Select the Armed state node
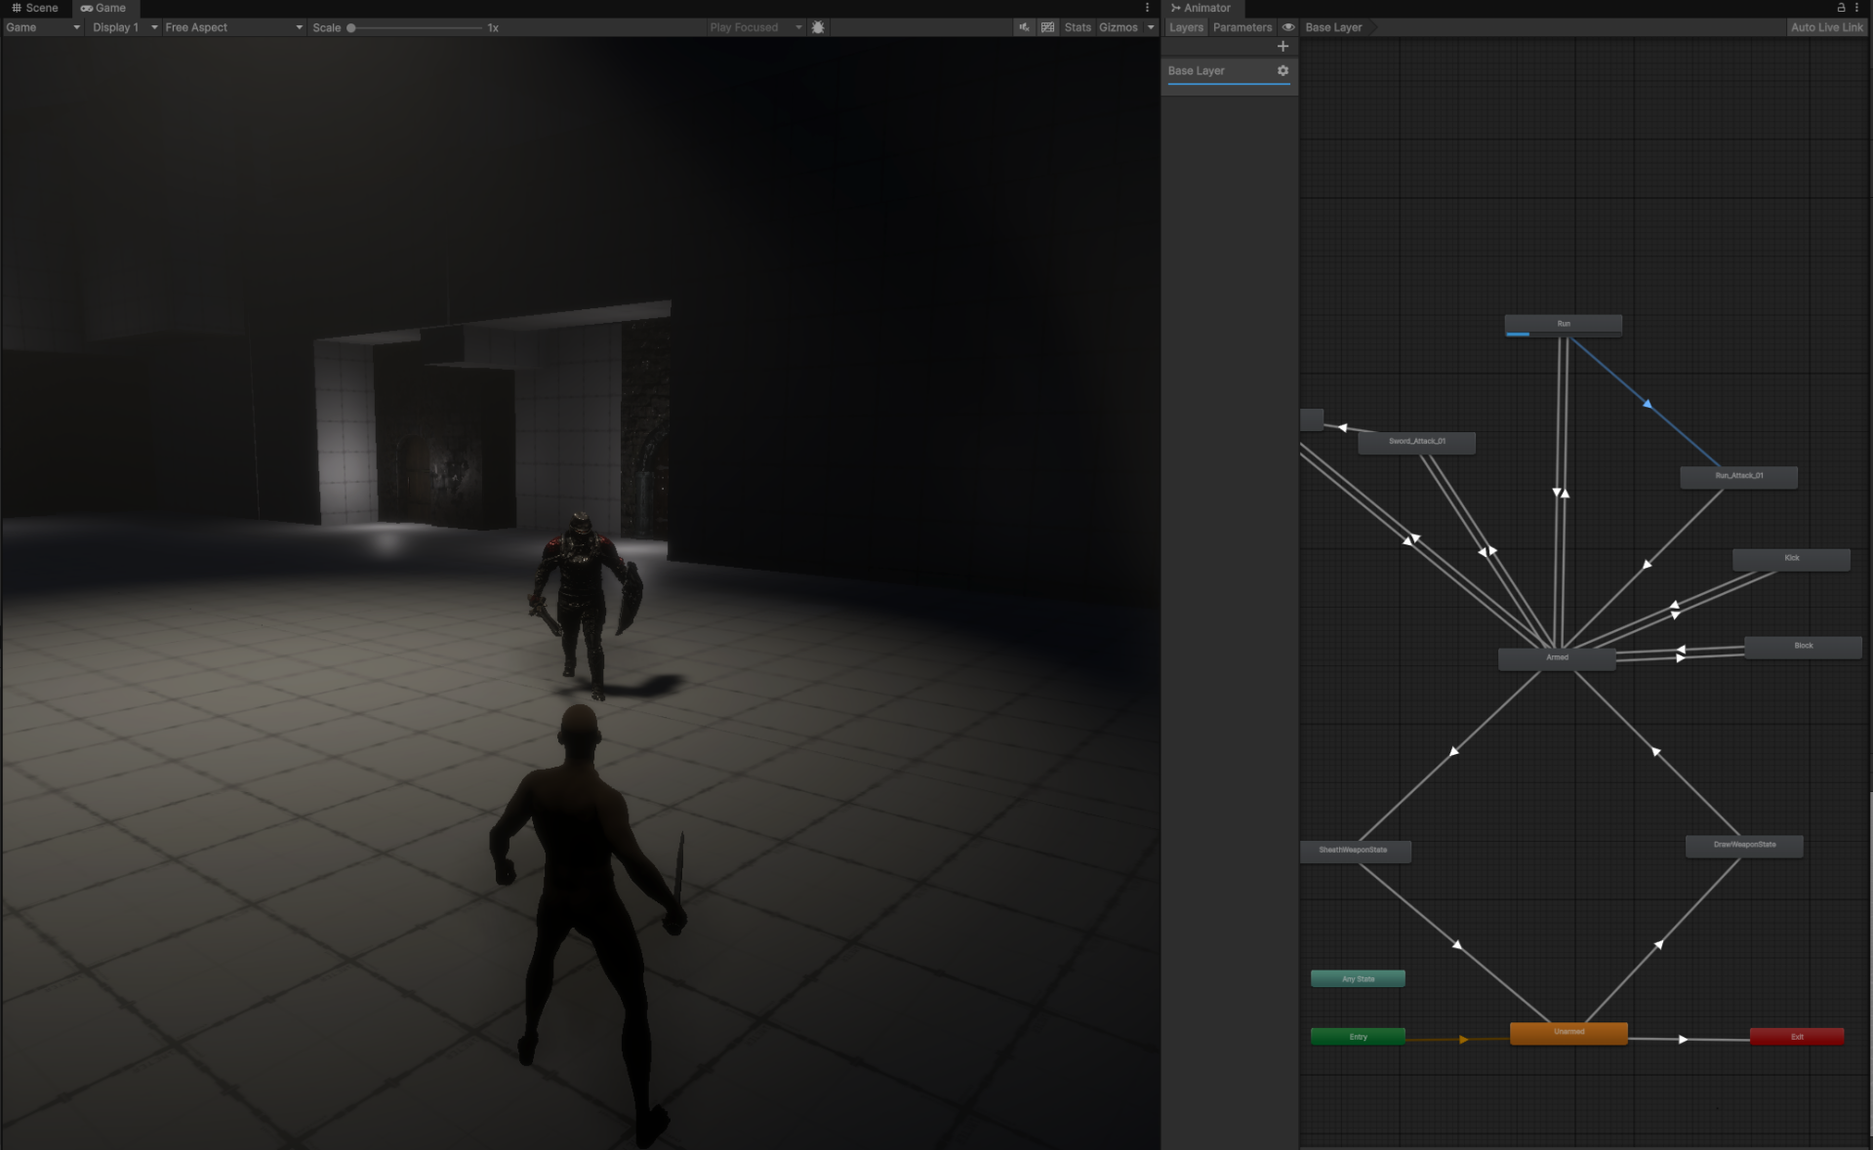This screenshot has width=1873, height=1150. point(1556,658)
